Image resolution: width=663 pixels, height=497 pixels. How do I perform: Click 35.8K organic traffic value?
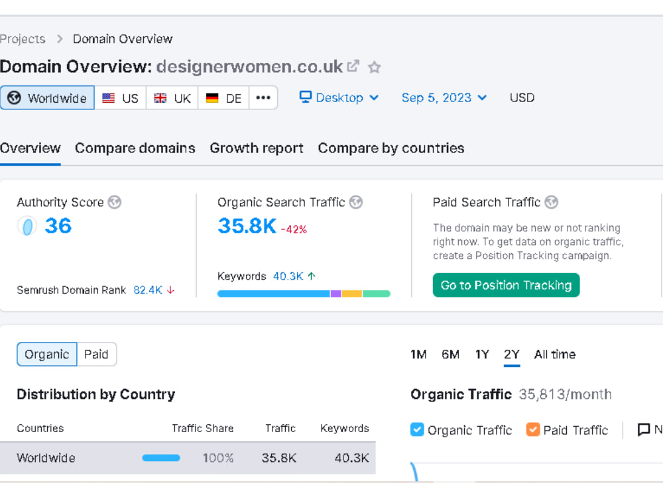(247, 226)
